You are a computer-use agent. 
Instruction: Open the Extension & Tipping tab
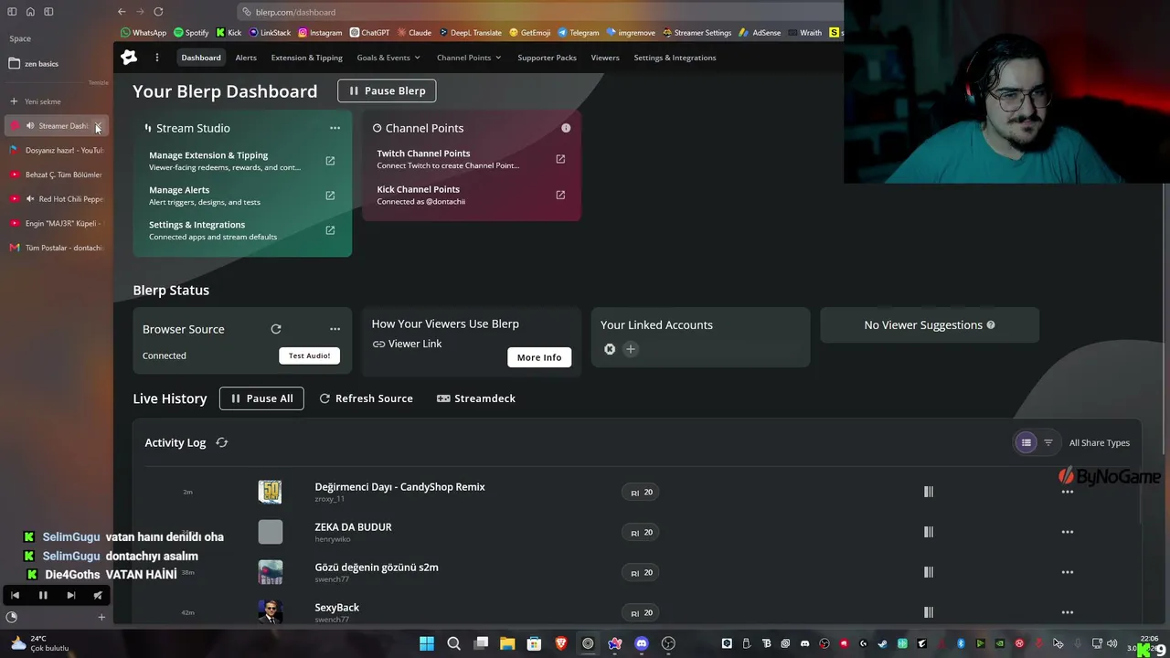[307, 58]
